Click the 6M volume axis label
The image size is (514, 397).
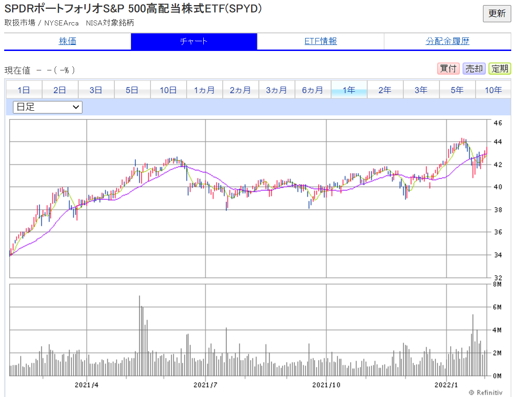pos(497,307)
